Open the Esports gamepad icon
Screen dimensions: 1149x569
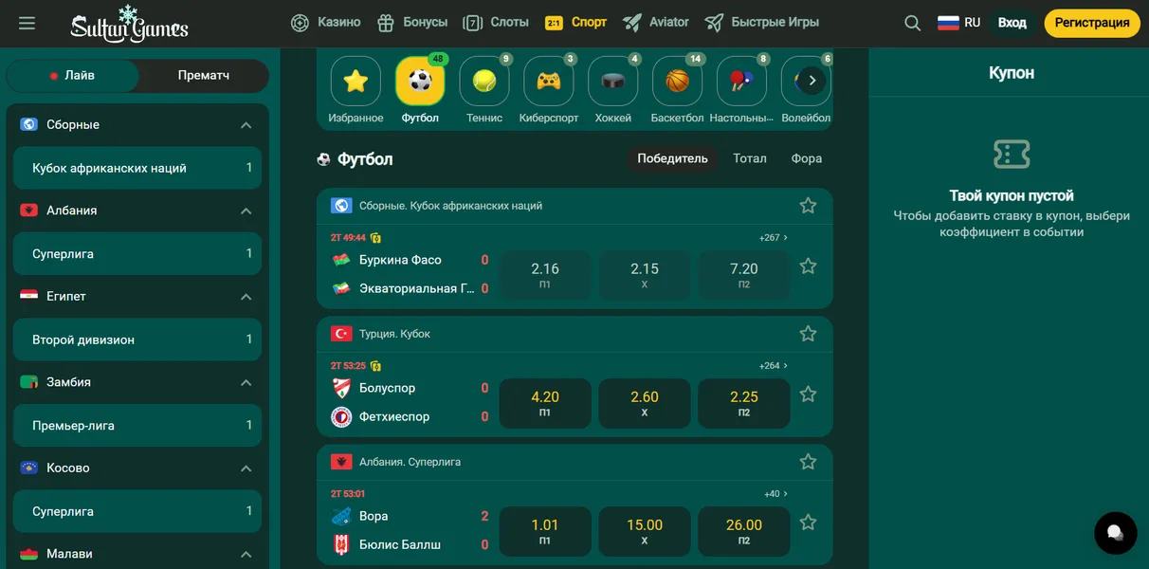[x=549, y=82]
